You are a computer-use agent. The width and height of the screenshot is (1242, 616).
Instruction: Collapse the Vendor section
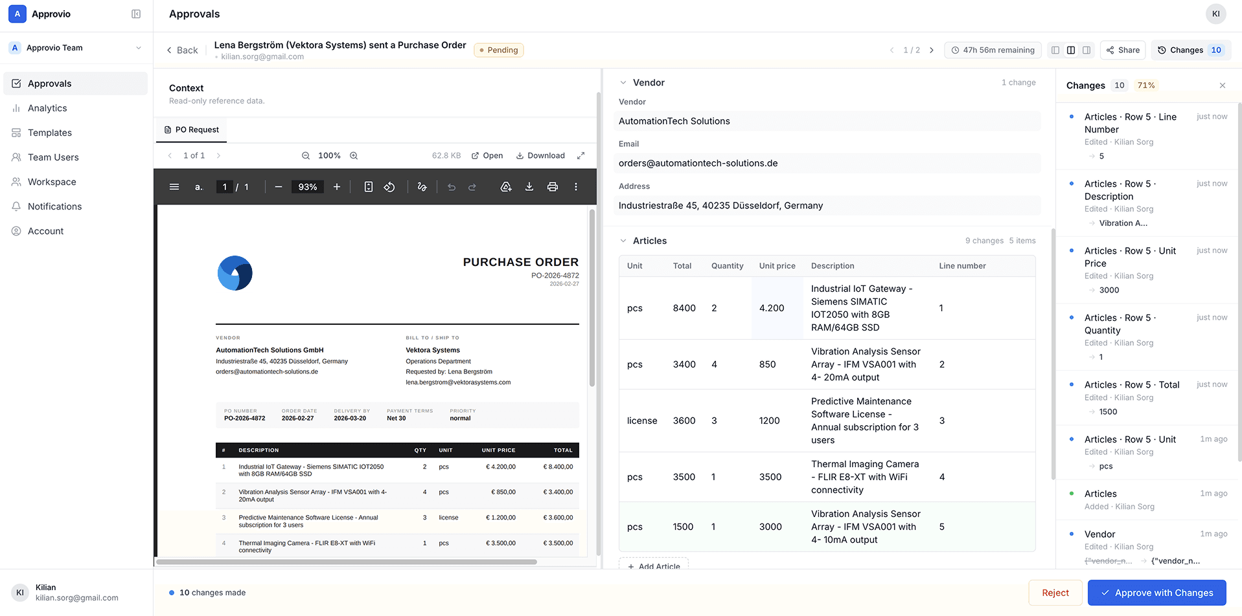(623, 82)
